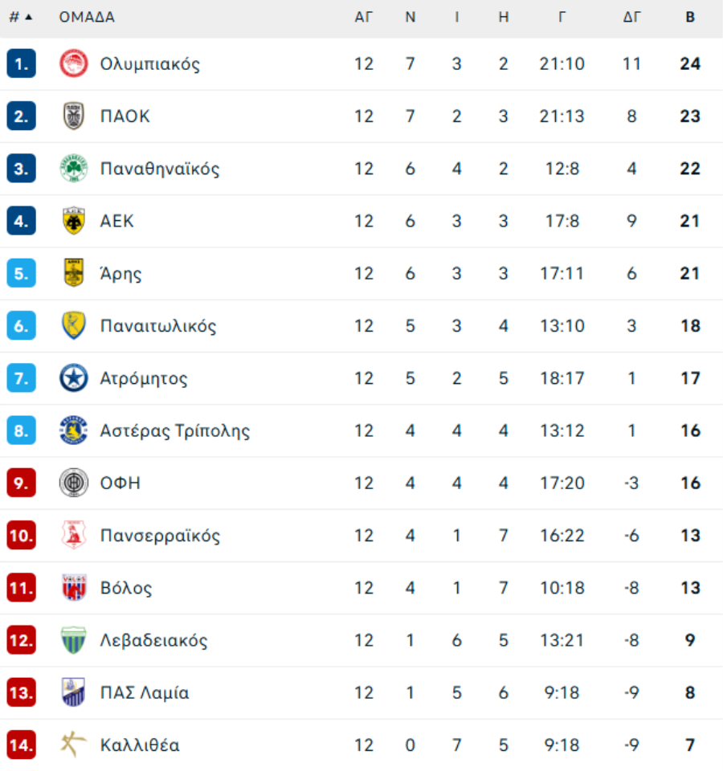Sort table by ΔΓ goal difference header
The width and height of the screenshot is (723, 771).
click(x=631, y=17)
